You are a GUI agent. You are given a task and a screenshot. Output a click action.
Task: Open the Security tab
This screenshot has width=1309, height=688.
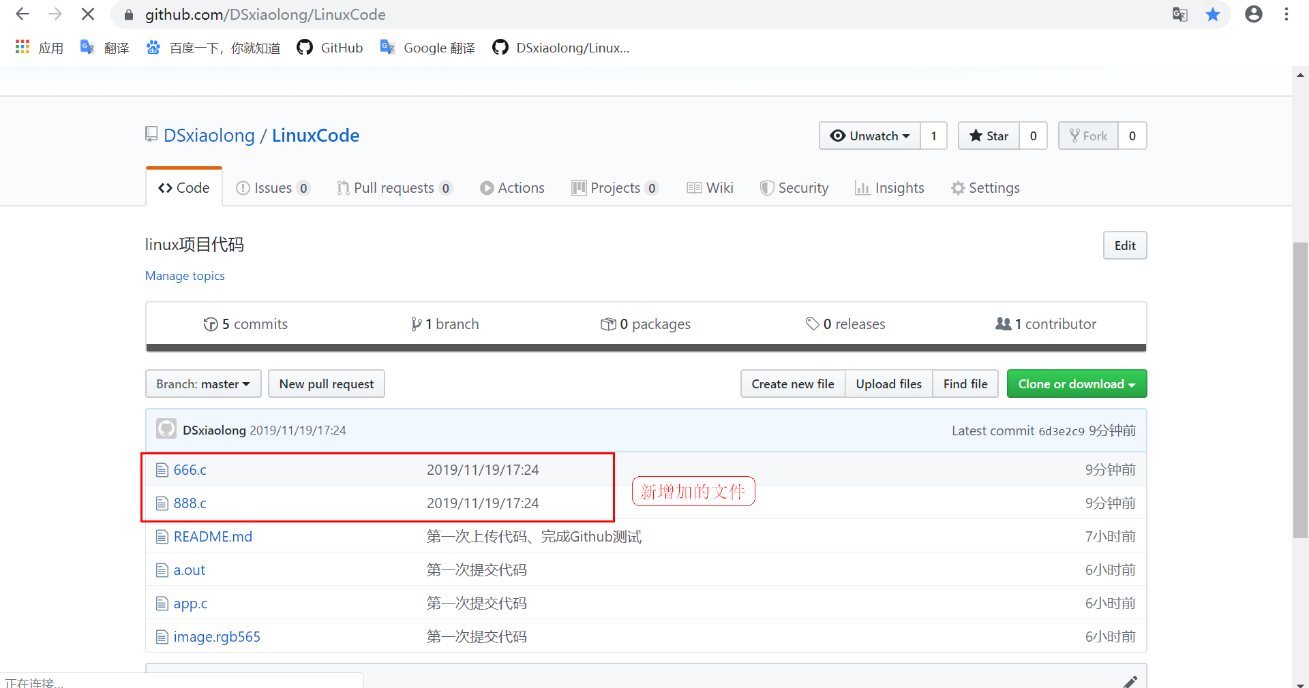pos(794,188)
